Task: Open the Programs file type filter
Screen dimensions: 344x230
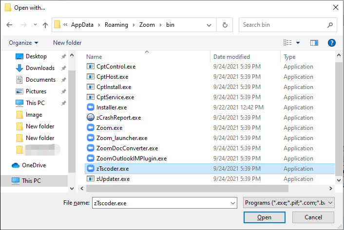Action: coord(289,203)
